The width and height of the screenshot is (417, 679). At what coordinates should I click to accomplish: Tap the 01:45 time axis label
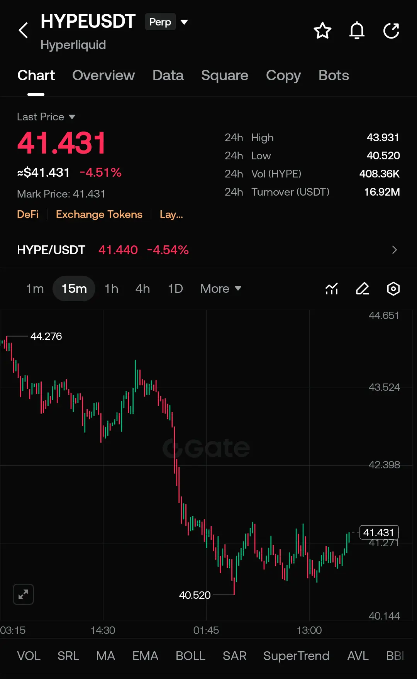206,630
